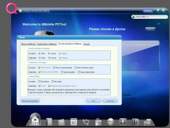The height and width of the screenshot is (128, 170).
Task: Click the Remark note about Lunar calendar
Action: click(69, 91)
